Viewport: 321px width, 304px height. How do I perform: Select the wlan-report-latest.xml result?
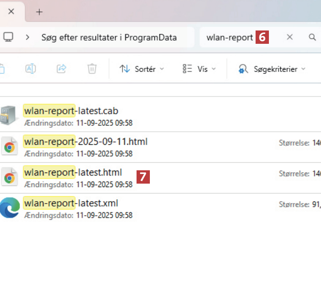tap(71, 203)
